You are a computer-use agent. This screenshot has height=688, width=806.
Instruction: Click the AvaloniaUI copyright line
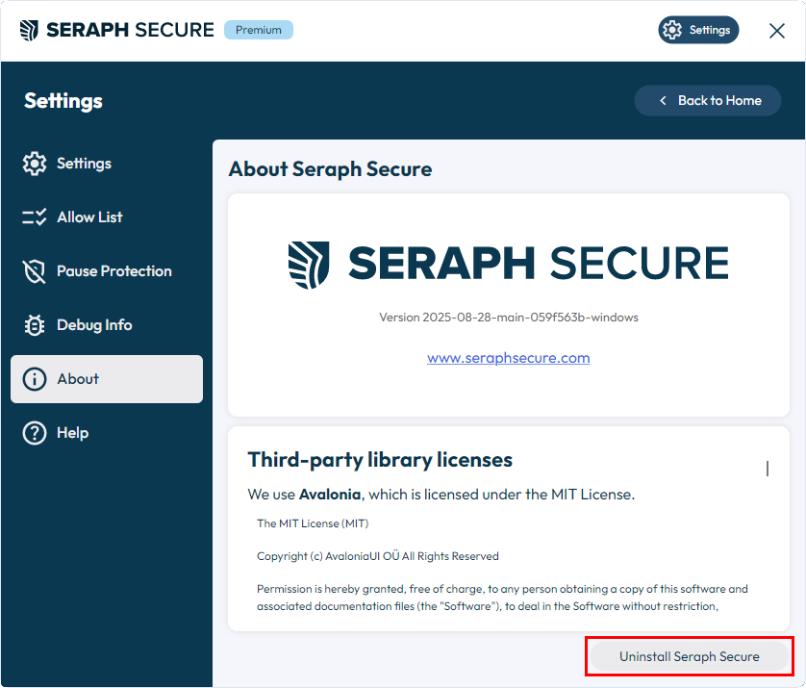[378, 556]
